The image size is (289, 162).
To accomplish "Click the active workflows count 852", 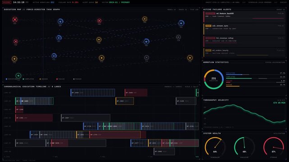I will [x=53, y=2].
